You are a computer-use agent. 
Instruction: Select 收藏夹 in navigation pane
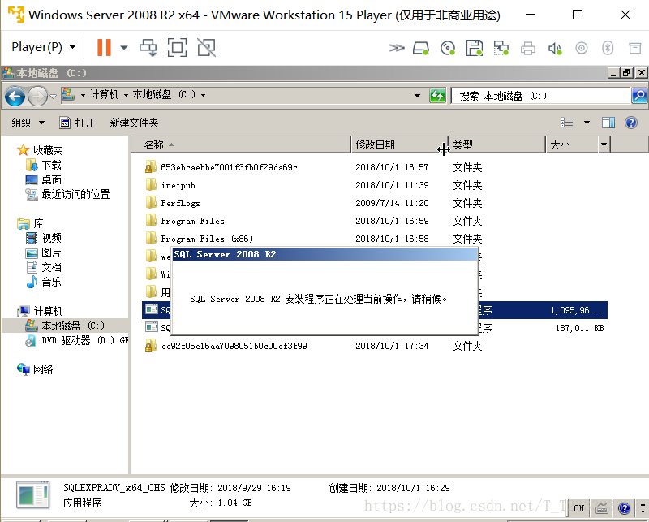point(40,150)
